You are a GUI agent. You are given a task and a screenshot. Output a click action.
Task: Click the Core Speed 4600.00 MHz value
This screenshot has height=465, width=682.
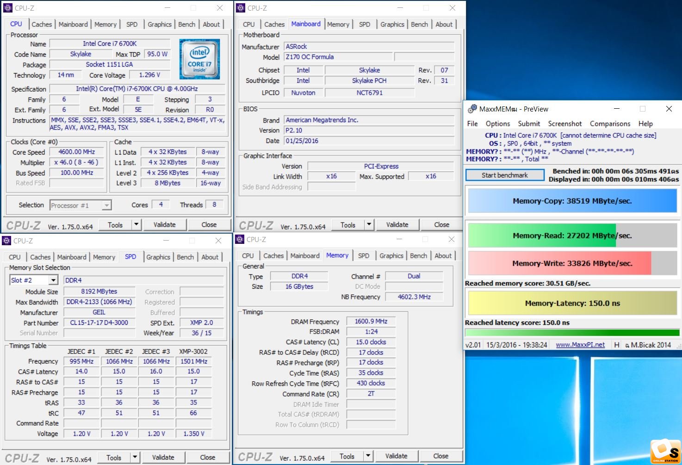[x=76, y=152]
